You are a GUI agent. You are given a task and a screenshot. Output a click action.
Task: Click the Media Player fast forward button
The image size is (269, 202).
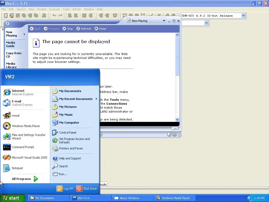click(175, 128)
